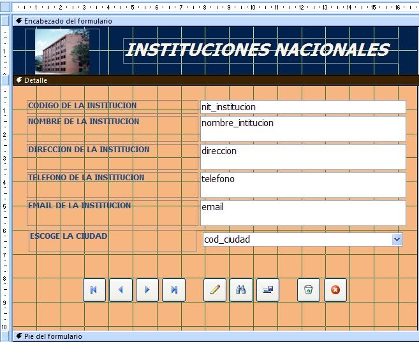
Task: Select the telefono text box
Action: click(303, 185)
